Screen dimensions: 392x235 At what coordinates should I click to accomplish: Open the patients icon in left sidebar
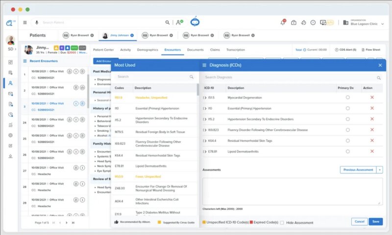[10, 83]
